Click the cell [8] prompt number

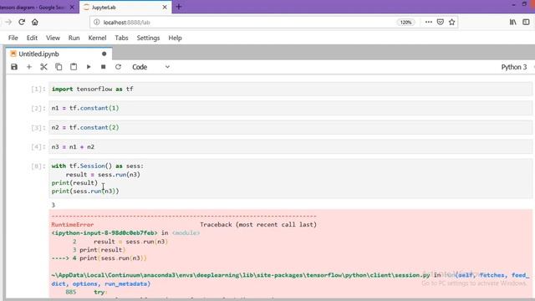click(x=38, y=166)
